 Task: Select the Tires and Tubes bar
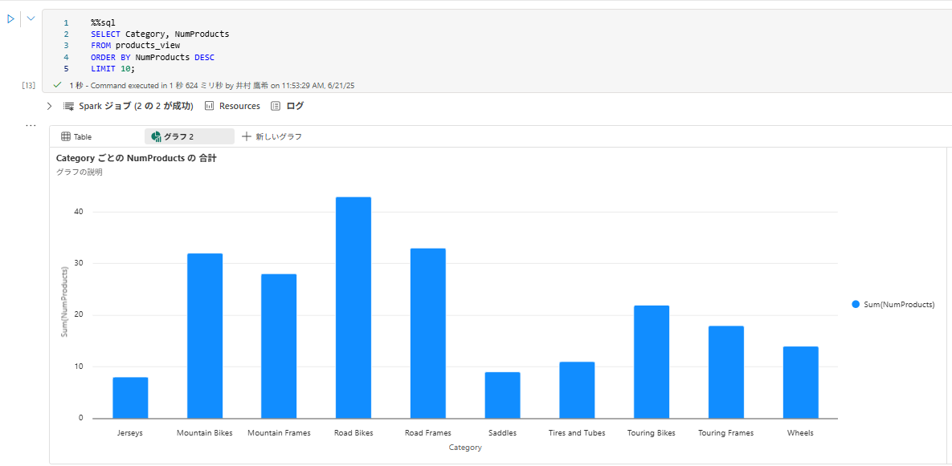click(x=577, y=391)
